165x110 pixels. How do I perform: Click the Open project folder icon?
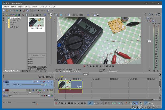tap(7, 10)
